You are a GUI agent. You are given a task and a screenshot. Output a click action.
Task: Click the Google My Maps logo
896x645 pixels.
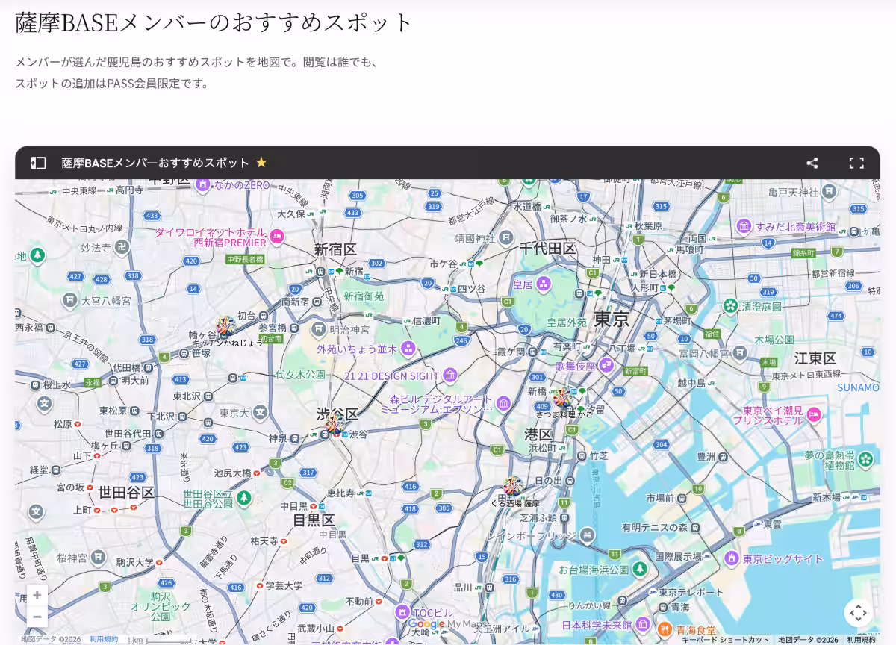coord(447,624)
